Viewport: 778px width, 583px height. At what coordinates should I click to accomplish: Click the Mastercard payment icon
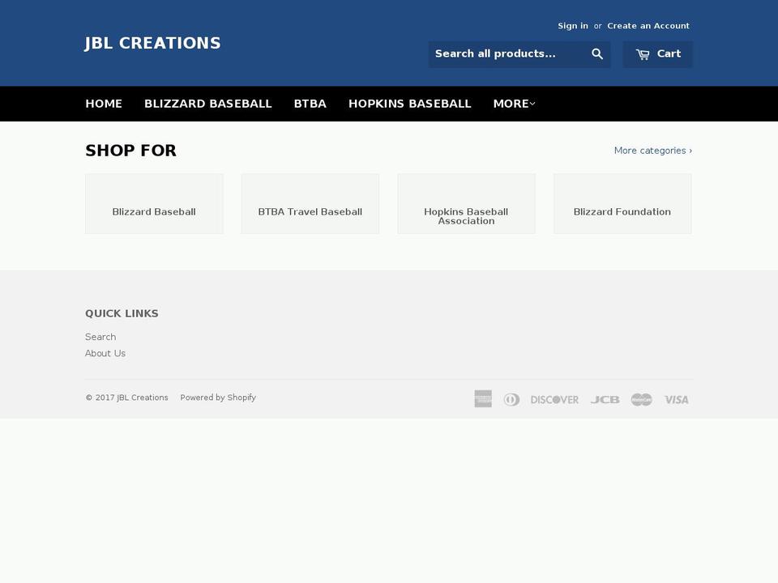coord(640,398)
